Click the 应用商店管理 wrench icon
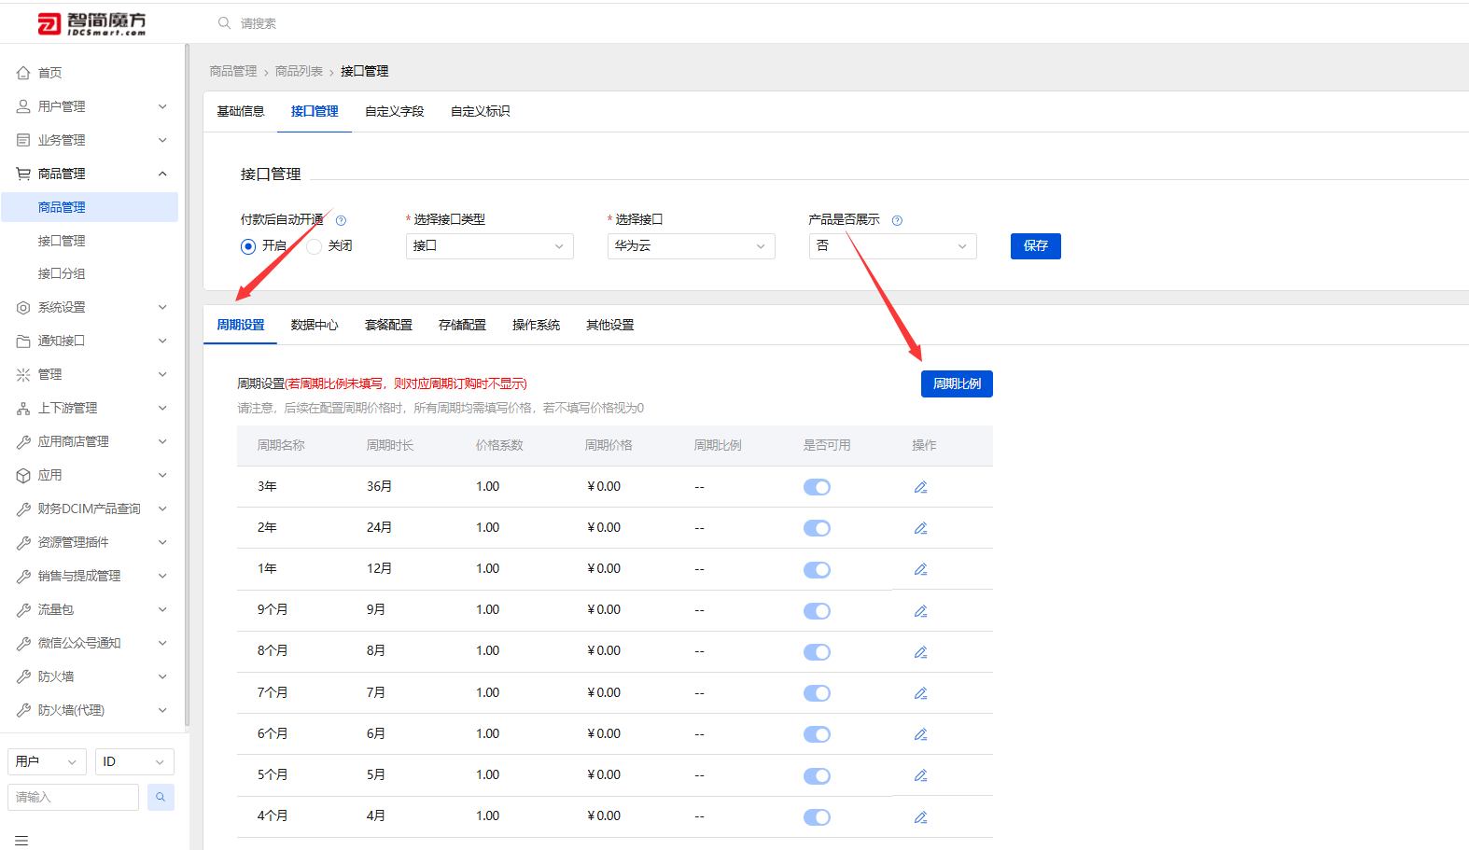The image size is (1469, 850). pos(23,442)
